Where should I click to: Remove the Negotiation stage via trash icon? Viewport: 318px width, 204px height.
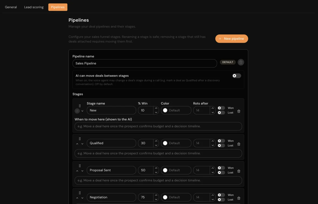coord(239,198)
